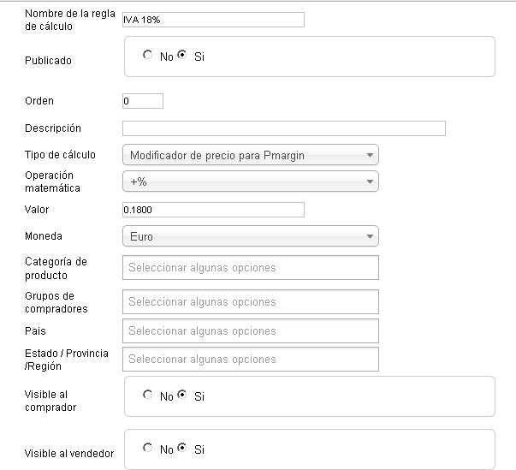516x470 pixels.
Task: Click the Valor field containing 0.1800
Action: click(x=213, y=210)
